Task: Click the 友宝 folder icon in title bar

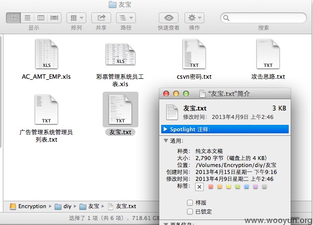Action: click(113, 4)
